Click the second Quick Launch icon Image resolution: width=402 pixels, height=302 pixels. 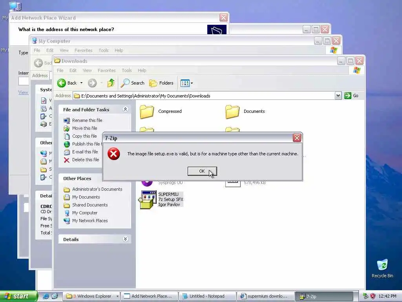coord(55,296)
